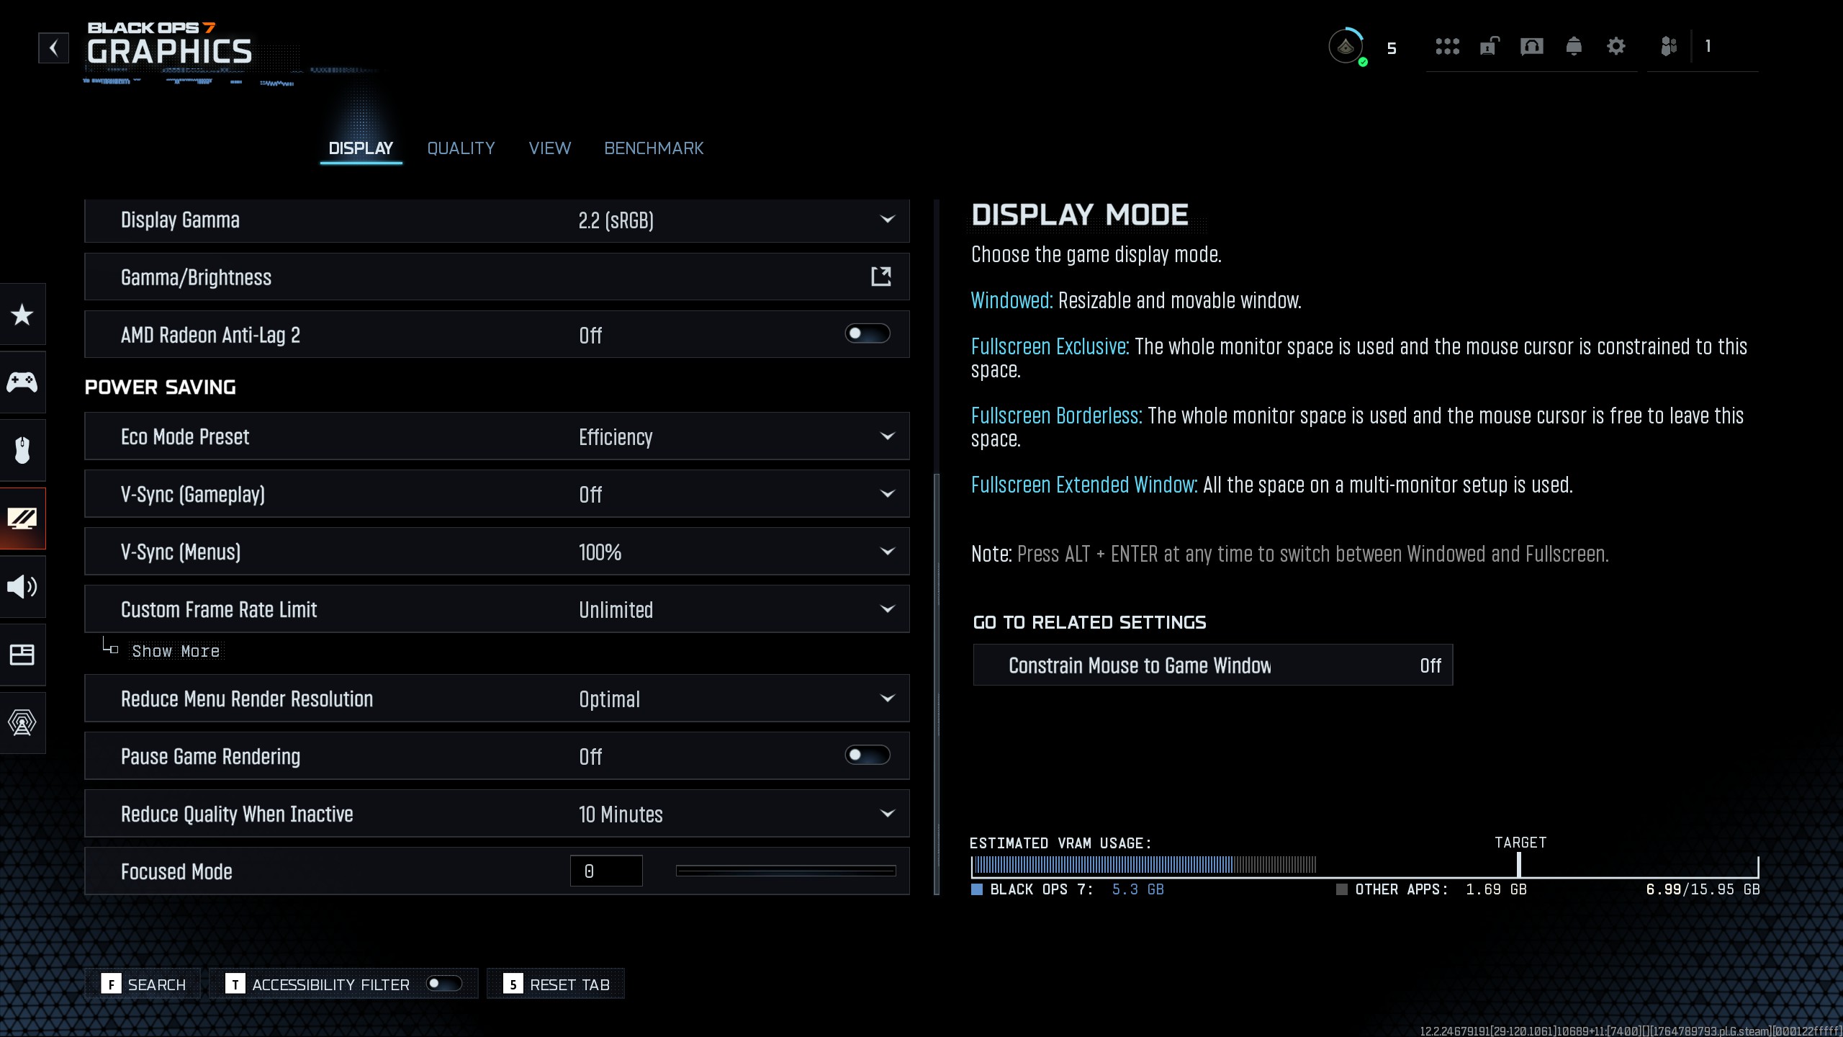Open the settings gear icon
The image size is (1843, 1037).
point(1616,47)
